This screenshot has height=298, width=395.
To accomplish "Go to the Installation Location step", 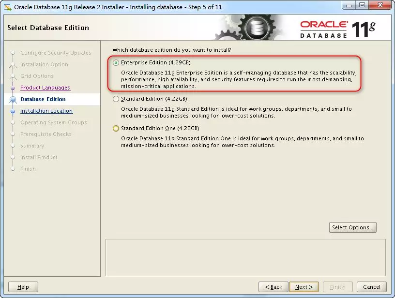I will (46, 111).
